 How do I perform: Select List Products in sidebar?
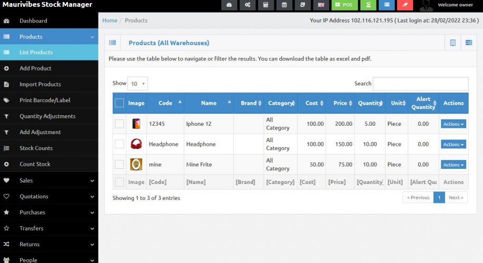click(49, 52)
